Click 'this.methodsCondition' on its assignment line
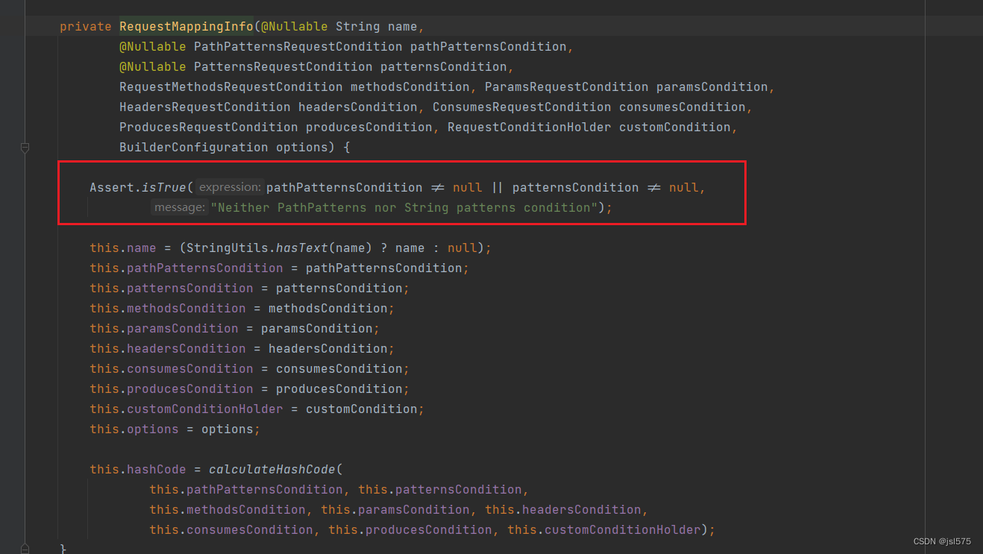This screenshot has width=983, height=554. coord(168,309)
